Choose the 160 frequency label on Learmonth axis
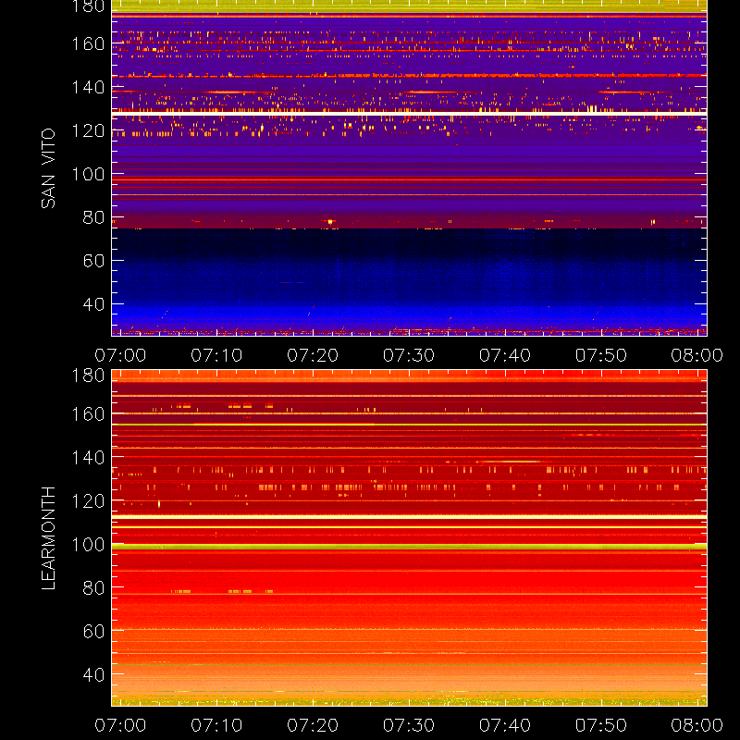Image resolution: width=740 pixels, height=740 pixels. click(x=88, y=414)
